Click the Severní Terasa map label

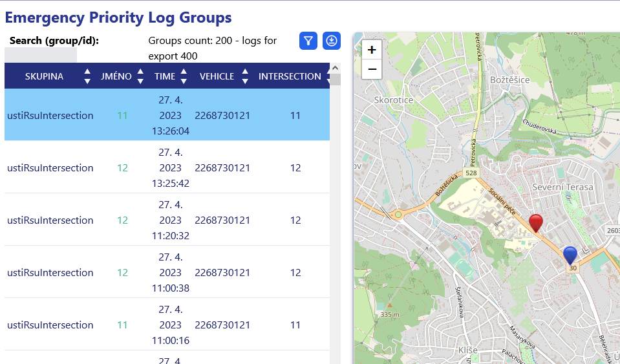click(x=562, y=187)
